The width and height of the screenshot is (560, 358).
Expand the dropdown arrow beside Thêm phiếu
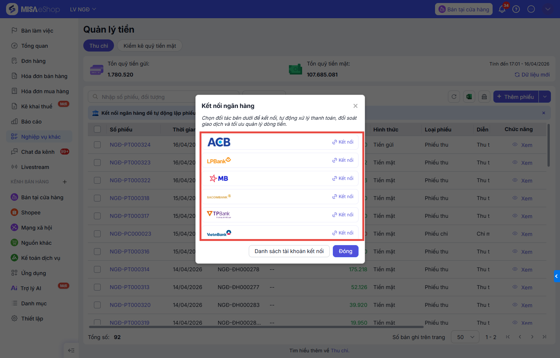point(545,97)
